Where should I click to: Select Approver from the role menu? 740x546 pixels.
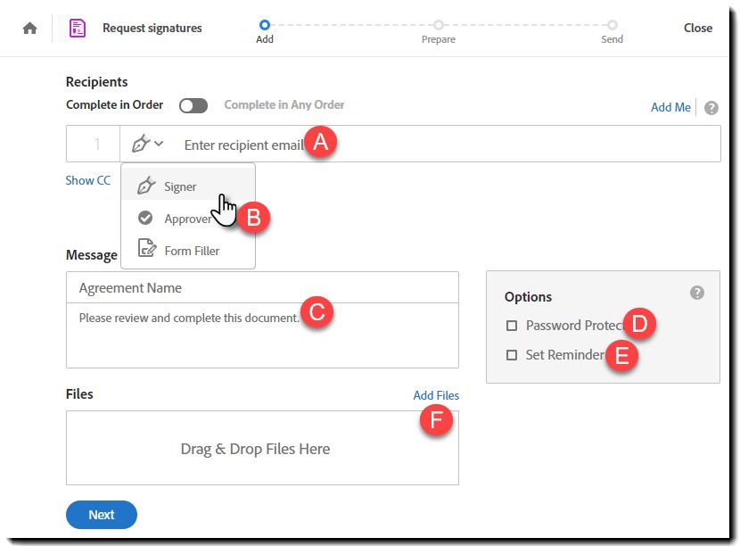[188, 219]
